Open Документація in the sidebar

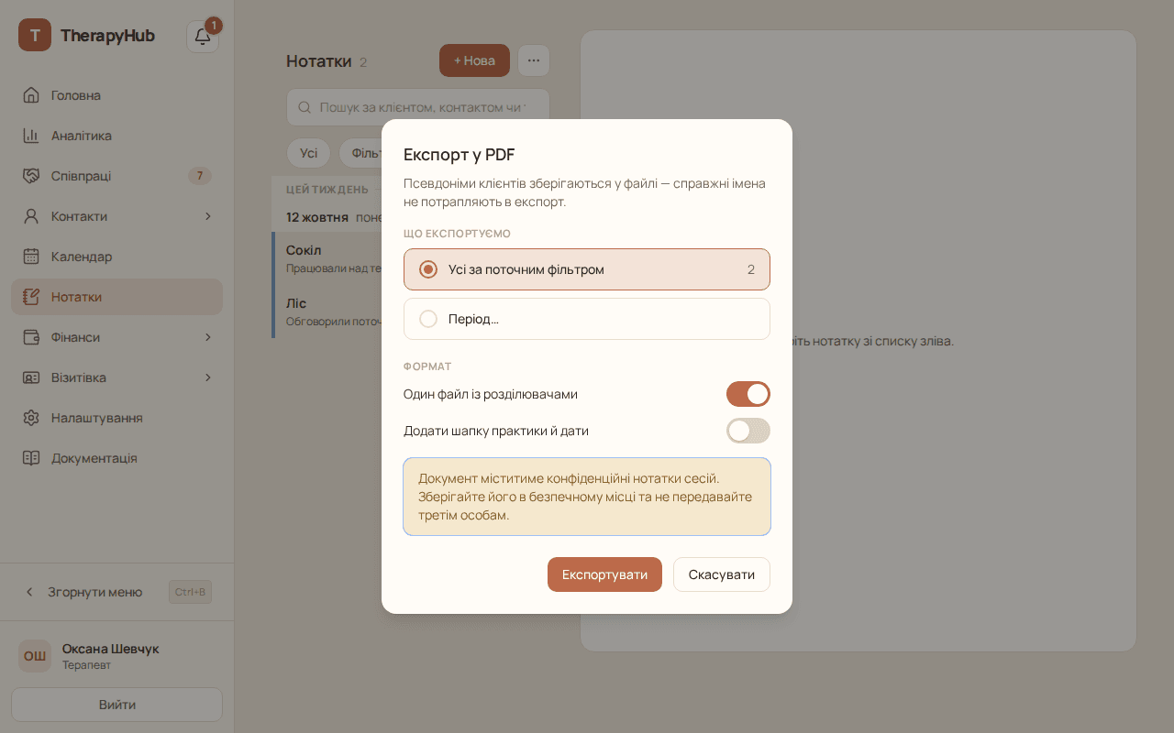tap(117, 458)
